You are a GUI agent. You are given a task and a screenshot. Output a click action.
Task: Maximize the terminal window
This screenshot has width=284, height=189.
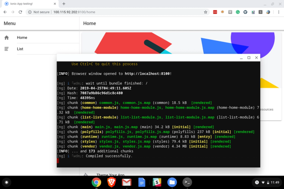point(249,58)
